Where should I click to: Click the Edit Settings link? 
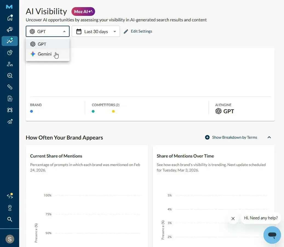point(138,31)
